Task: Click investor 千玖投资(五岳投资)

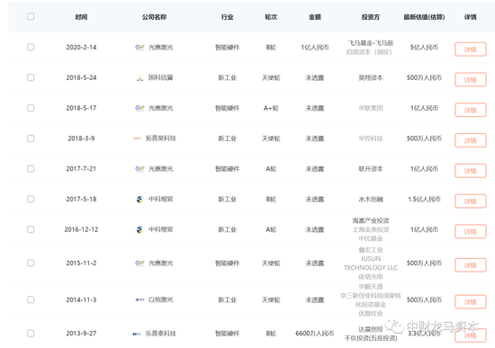Action: [x=371, y=338]
